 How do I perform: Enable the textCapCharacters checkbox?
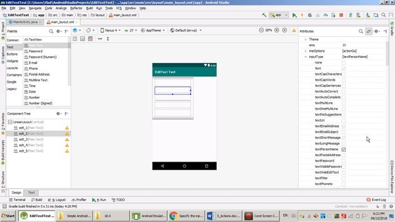click(x=344, y=74)
